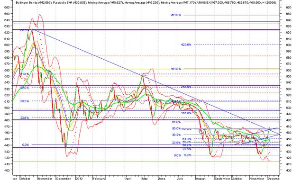
Task: Select the May month marker
Action: tap(145, 179)
